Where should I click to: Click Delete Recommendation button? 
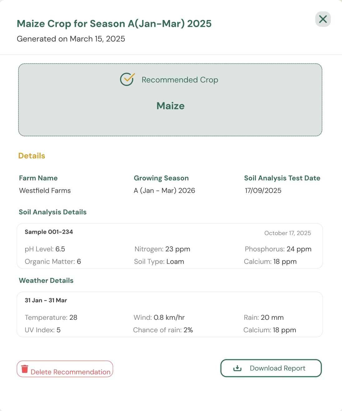point(65,369)
